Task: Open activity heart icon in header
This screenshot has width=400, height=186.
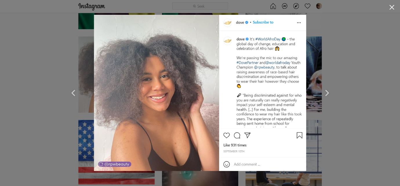Action: point(308,6)
